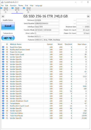Click status icon for attribute F5
91x130 pixels.
(3, 118)
